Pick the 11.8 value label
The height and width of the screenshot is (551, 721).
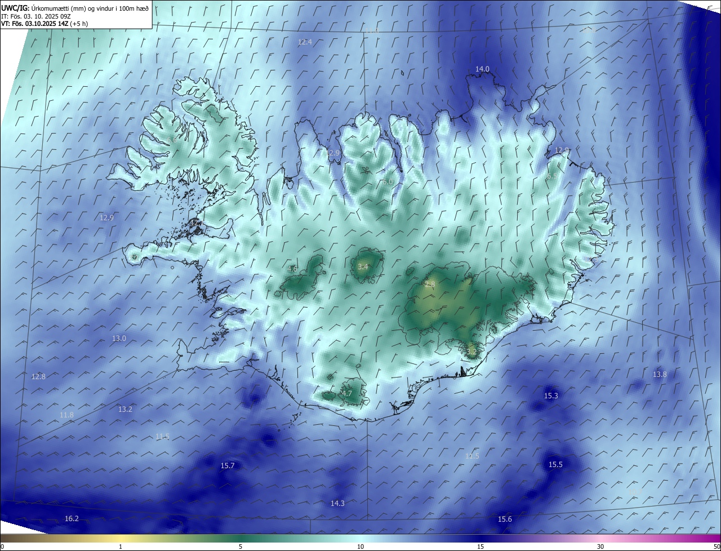66,415
